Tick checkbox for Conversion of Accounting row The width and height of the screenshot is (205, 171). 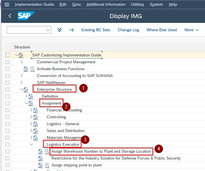[7, 76]
